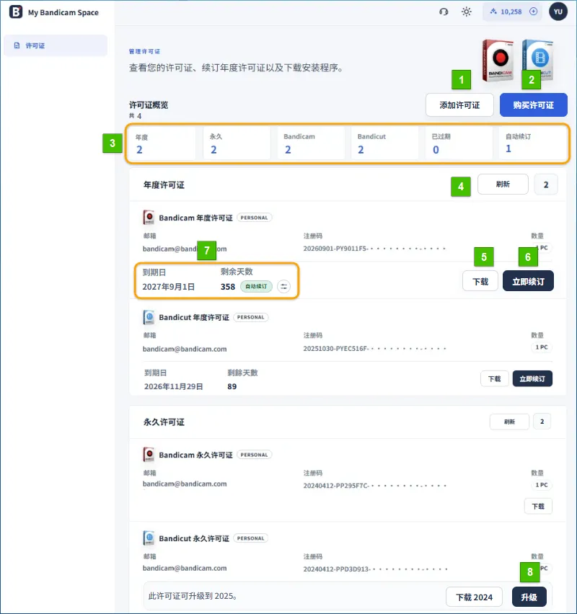The width and height of the screenshot is (577, 614).
Task: Click the 升级 button
Action: point(529,597)
